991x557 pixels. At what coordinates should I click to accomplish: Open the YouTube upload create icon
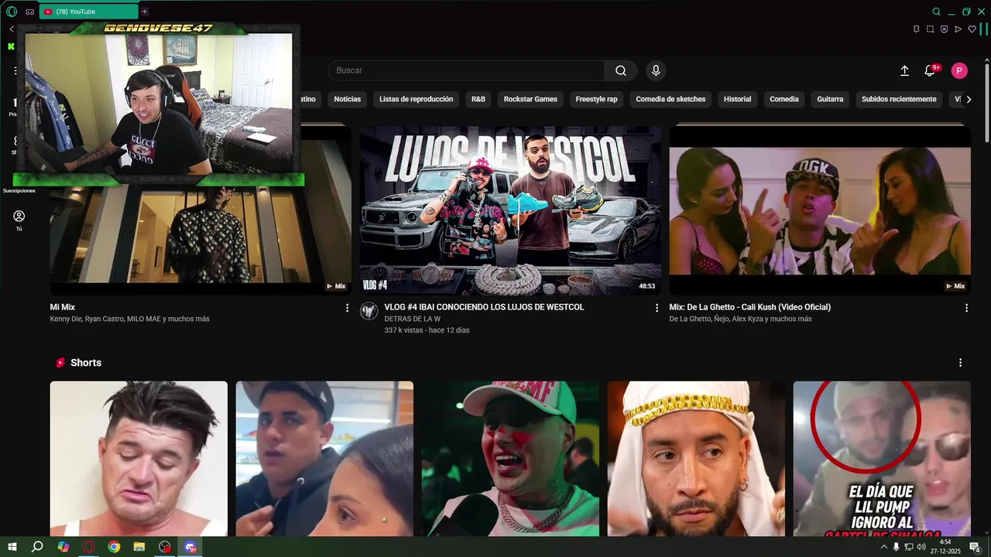point(904,70)
